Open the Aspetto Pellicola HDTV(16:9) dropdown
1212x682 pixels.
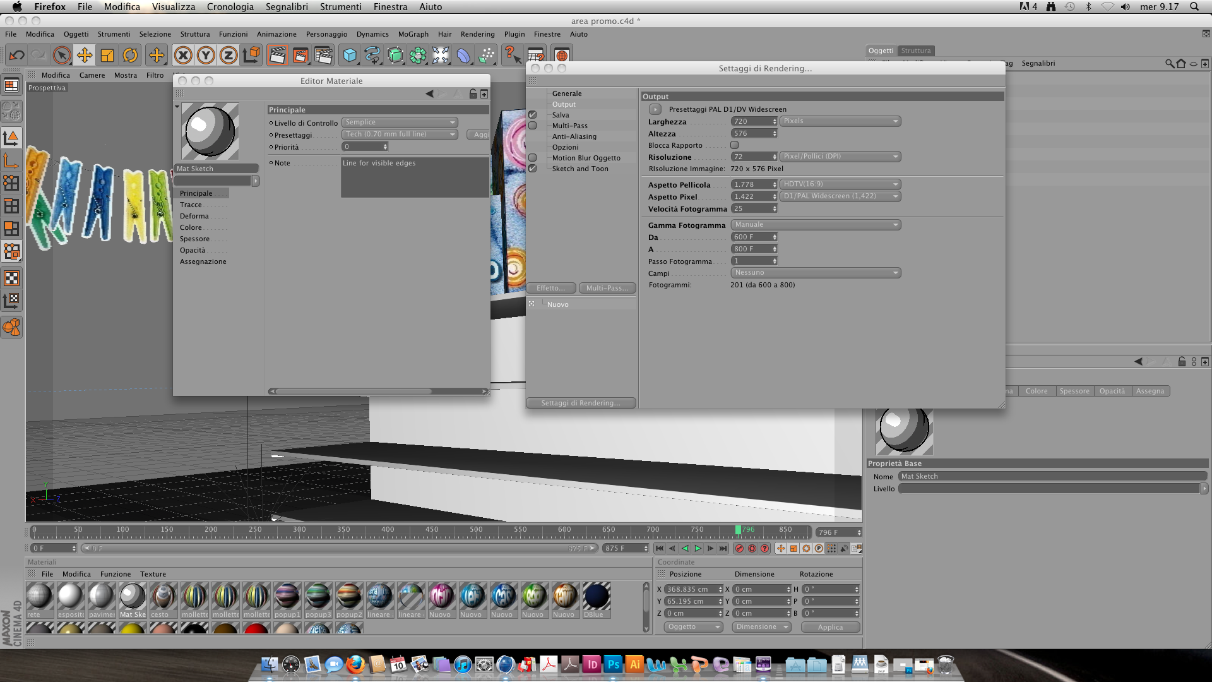click(840, 184)
